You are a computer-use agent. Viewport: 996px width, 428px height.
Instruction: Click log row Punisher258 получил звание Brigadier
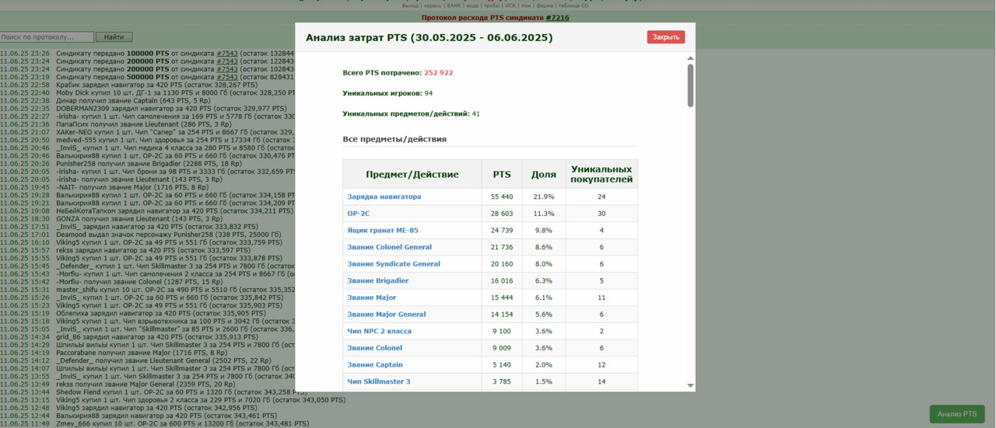coord(148,164)
